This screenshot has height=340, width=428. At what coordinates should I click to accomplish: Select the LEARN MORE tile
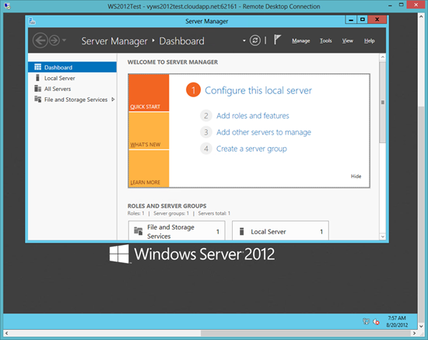coord(149,168)
